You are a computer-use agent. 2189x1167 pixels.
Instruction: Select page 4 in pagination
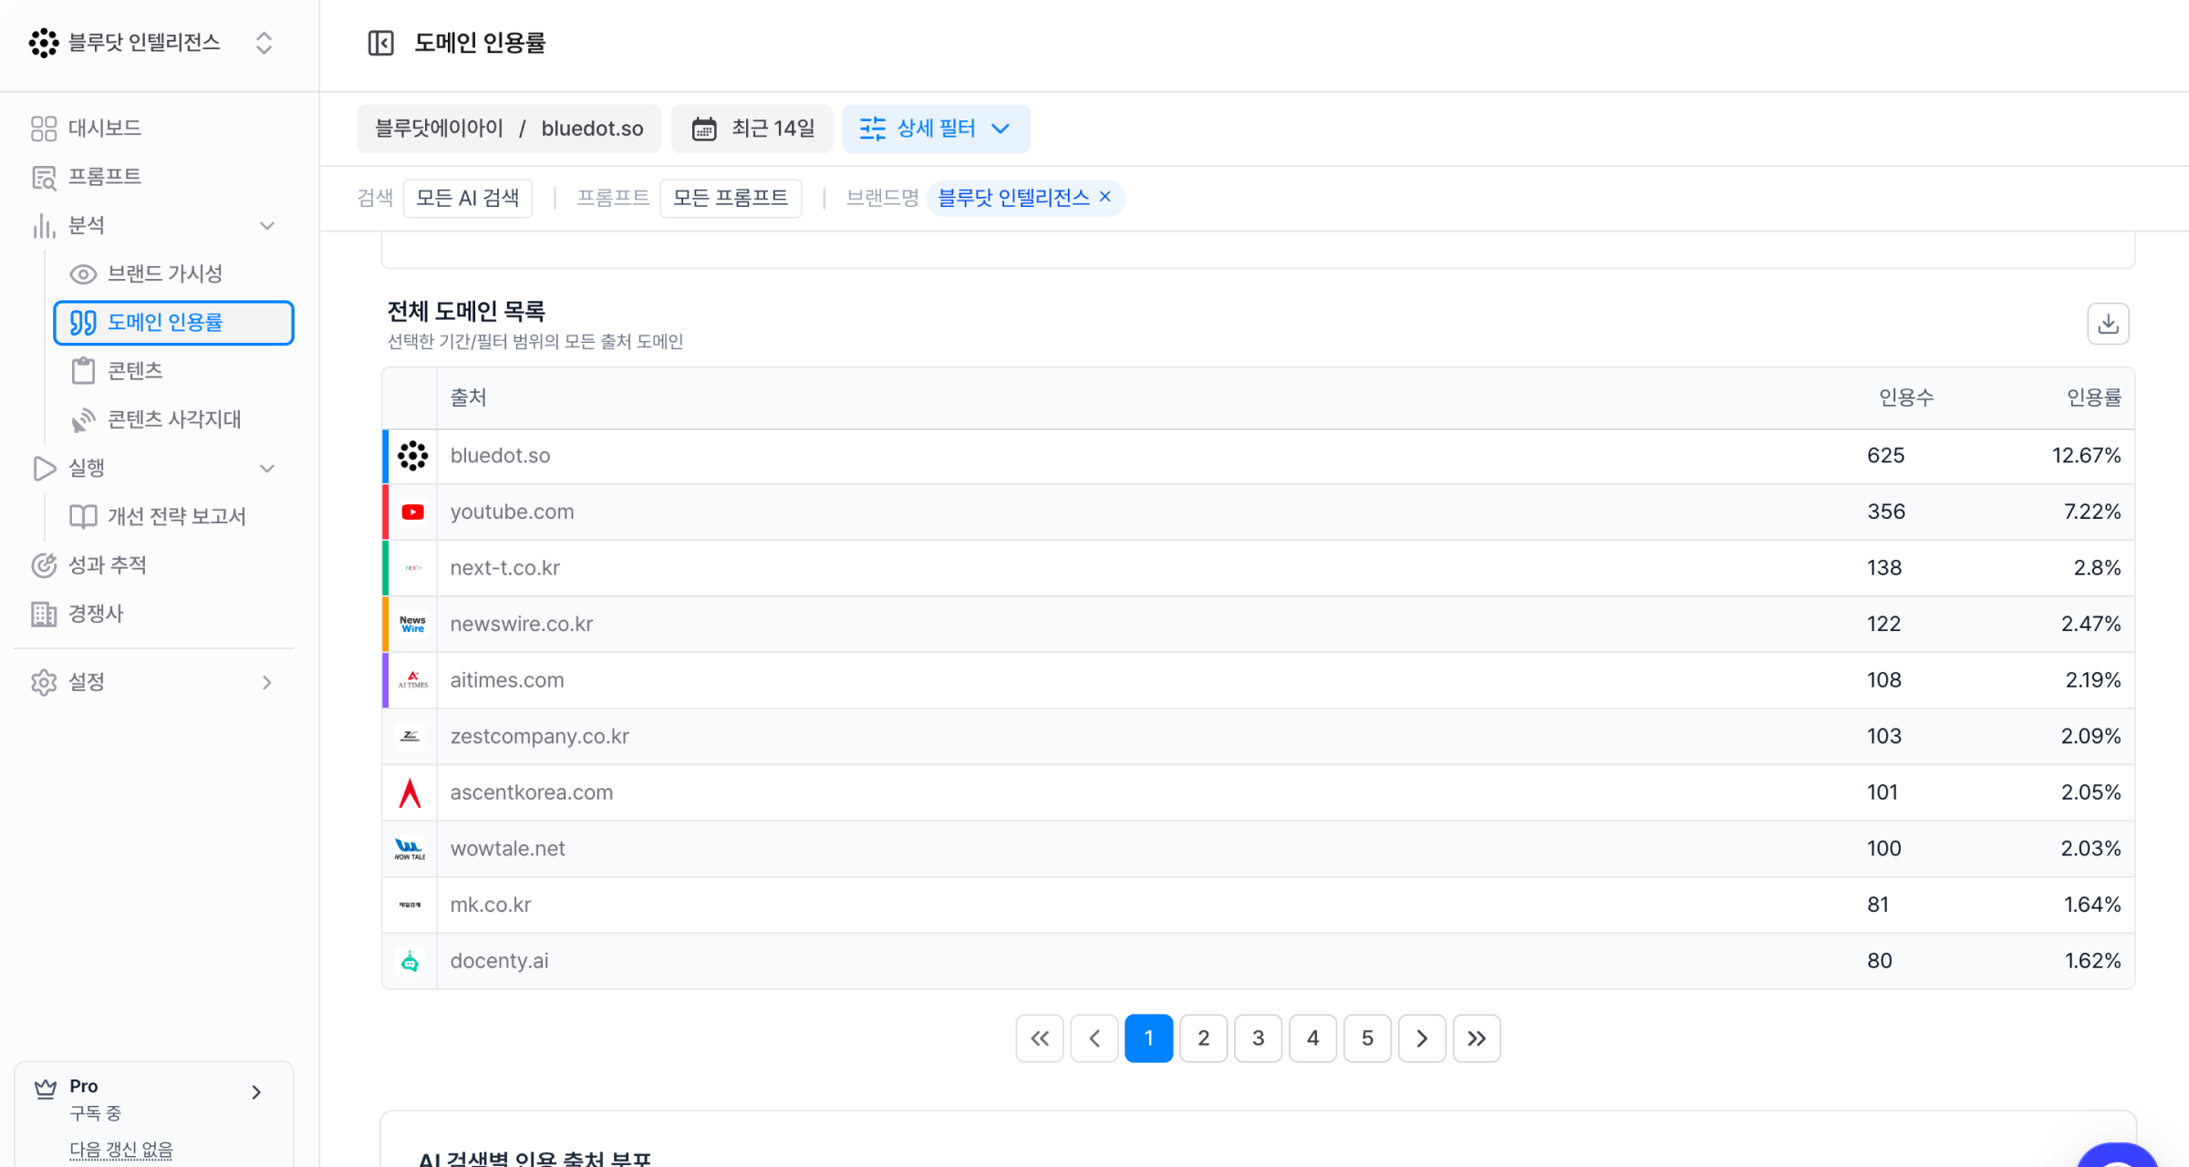(x=1312, y=1038)
